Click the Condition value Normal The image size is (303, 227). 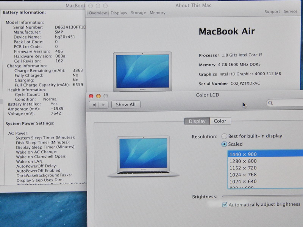tap(50, 99)
